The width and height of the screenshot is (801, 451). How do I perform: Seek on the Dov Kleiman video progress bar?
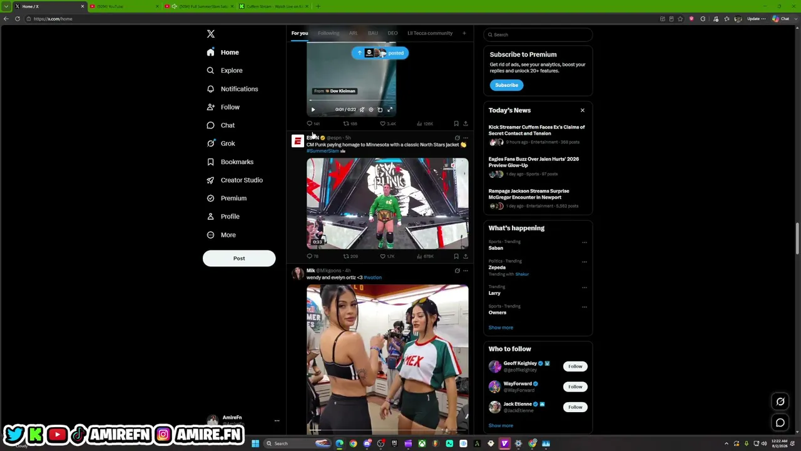tap(351, 100)
